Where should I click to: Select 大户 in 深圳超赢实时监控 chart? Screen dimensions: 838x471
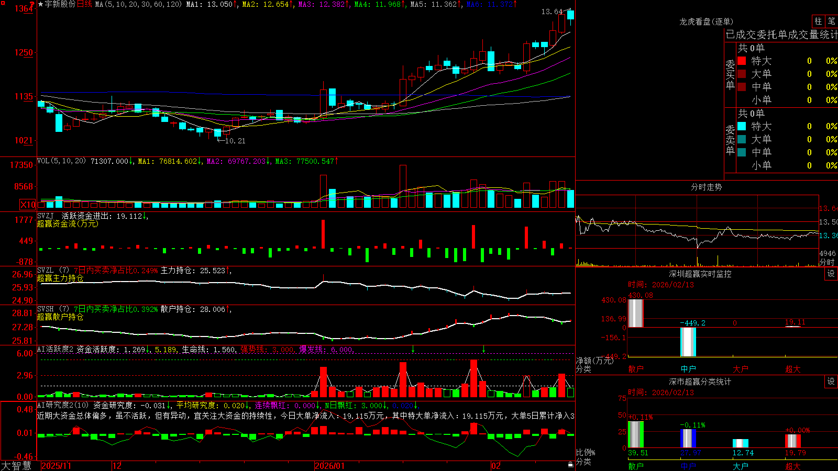[x=741, y=369]
